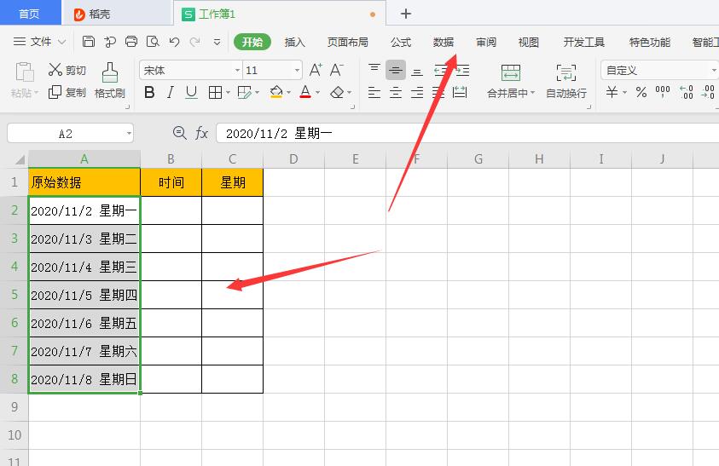Screen dimensions: 719x466
Task: Apply thousands separator 000 format
Action: tap(663, 91)
